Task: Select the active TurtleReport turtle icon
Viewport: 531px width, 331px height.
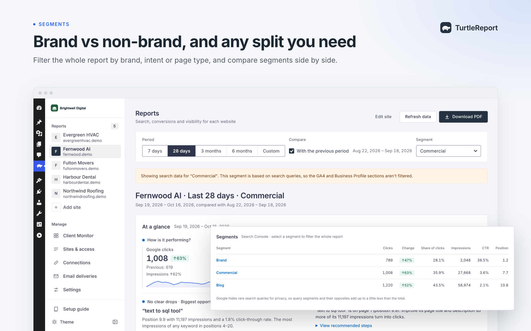Action: [39, 166]
